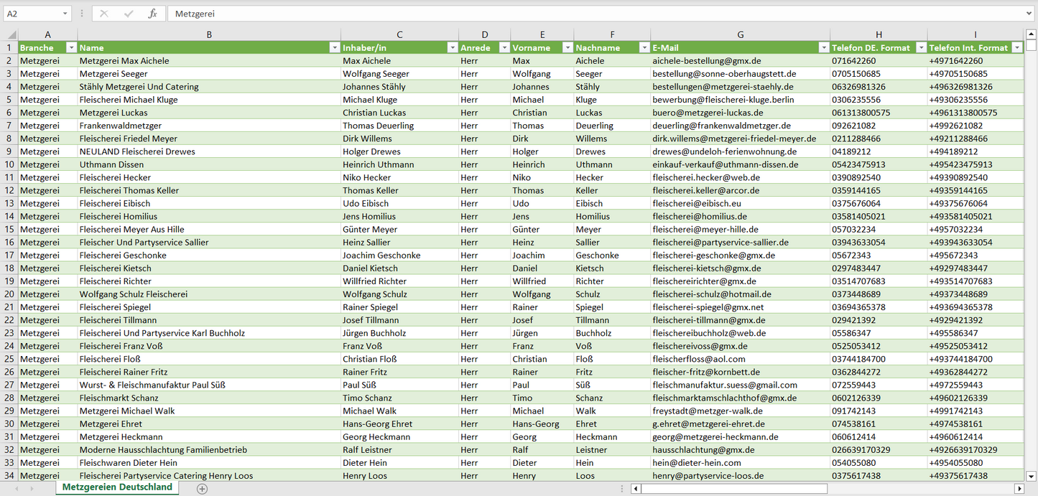This screenshot has height=496, width=1038.
Task: Open the Branche column filter dropdown
Action: [70, 48]
